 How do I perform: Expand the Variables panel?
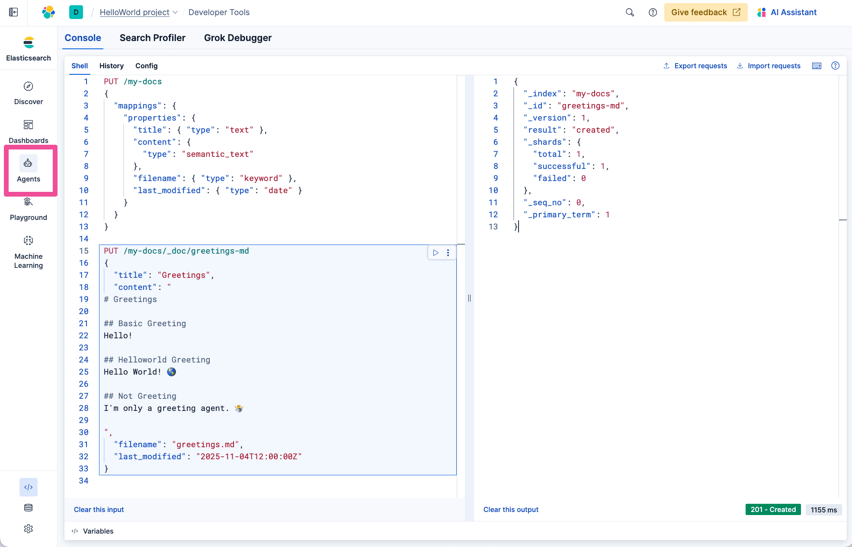click(x=92, y=531)
